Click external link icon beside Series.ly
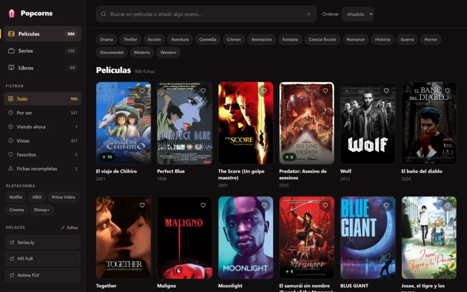The height and width of the screenshot is (292, 467). (x=12, y=242)
